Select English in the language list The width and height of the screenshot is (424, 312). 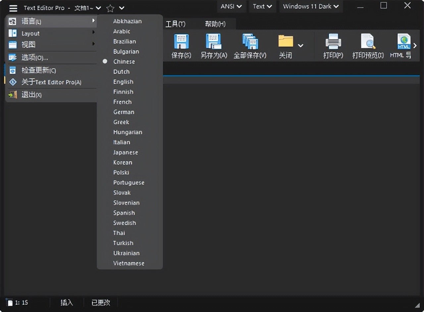[x=123, y=82]
